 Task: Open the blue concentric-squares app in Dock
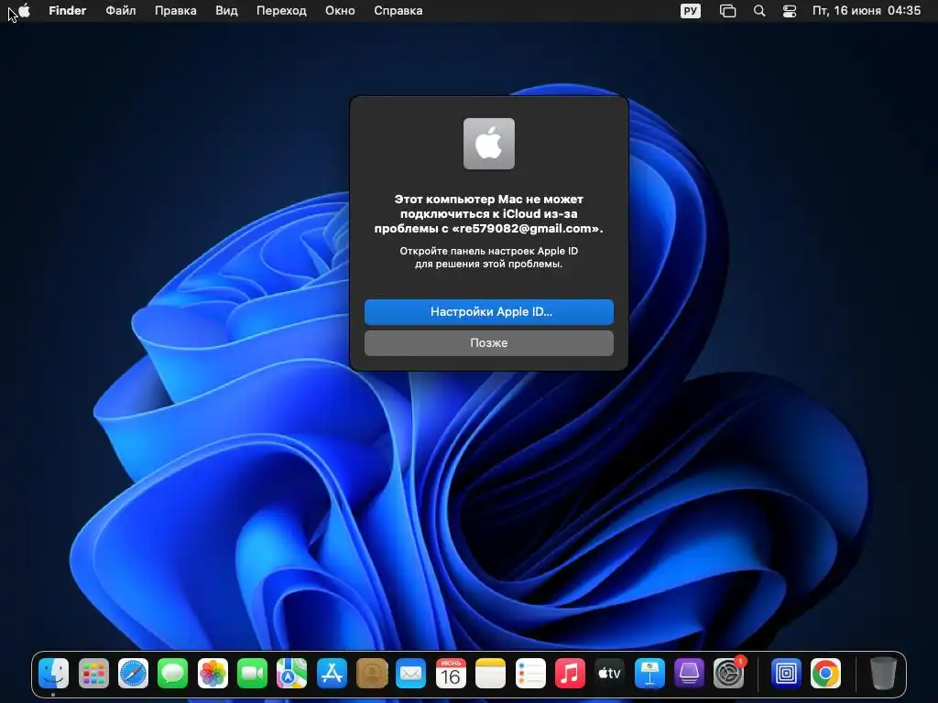point(785,673)
